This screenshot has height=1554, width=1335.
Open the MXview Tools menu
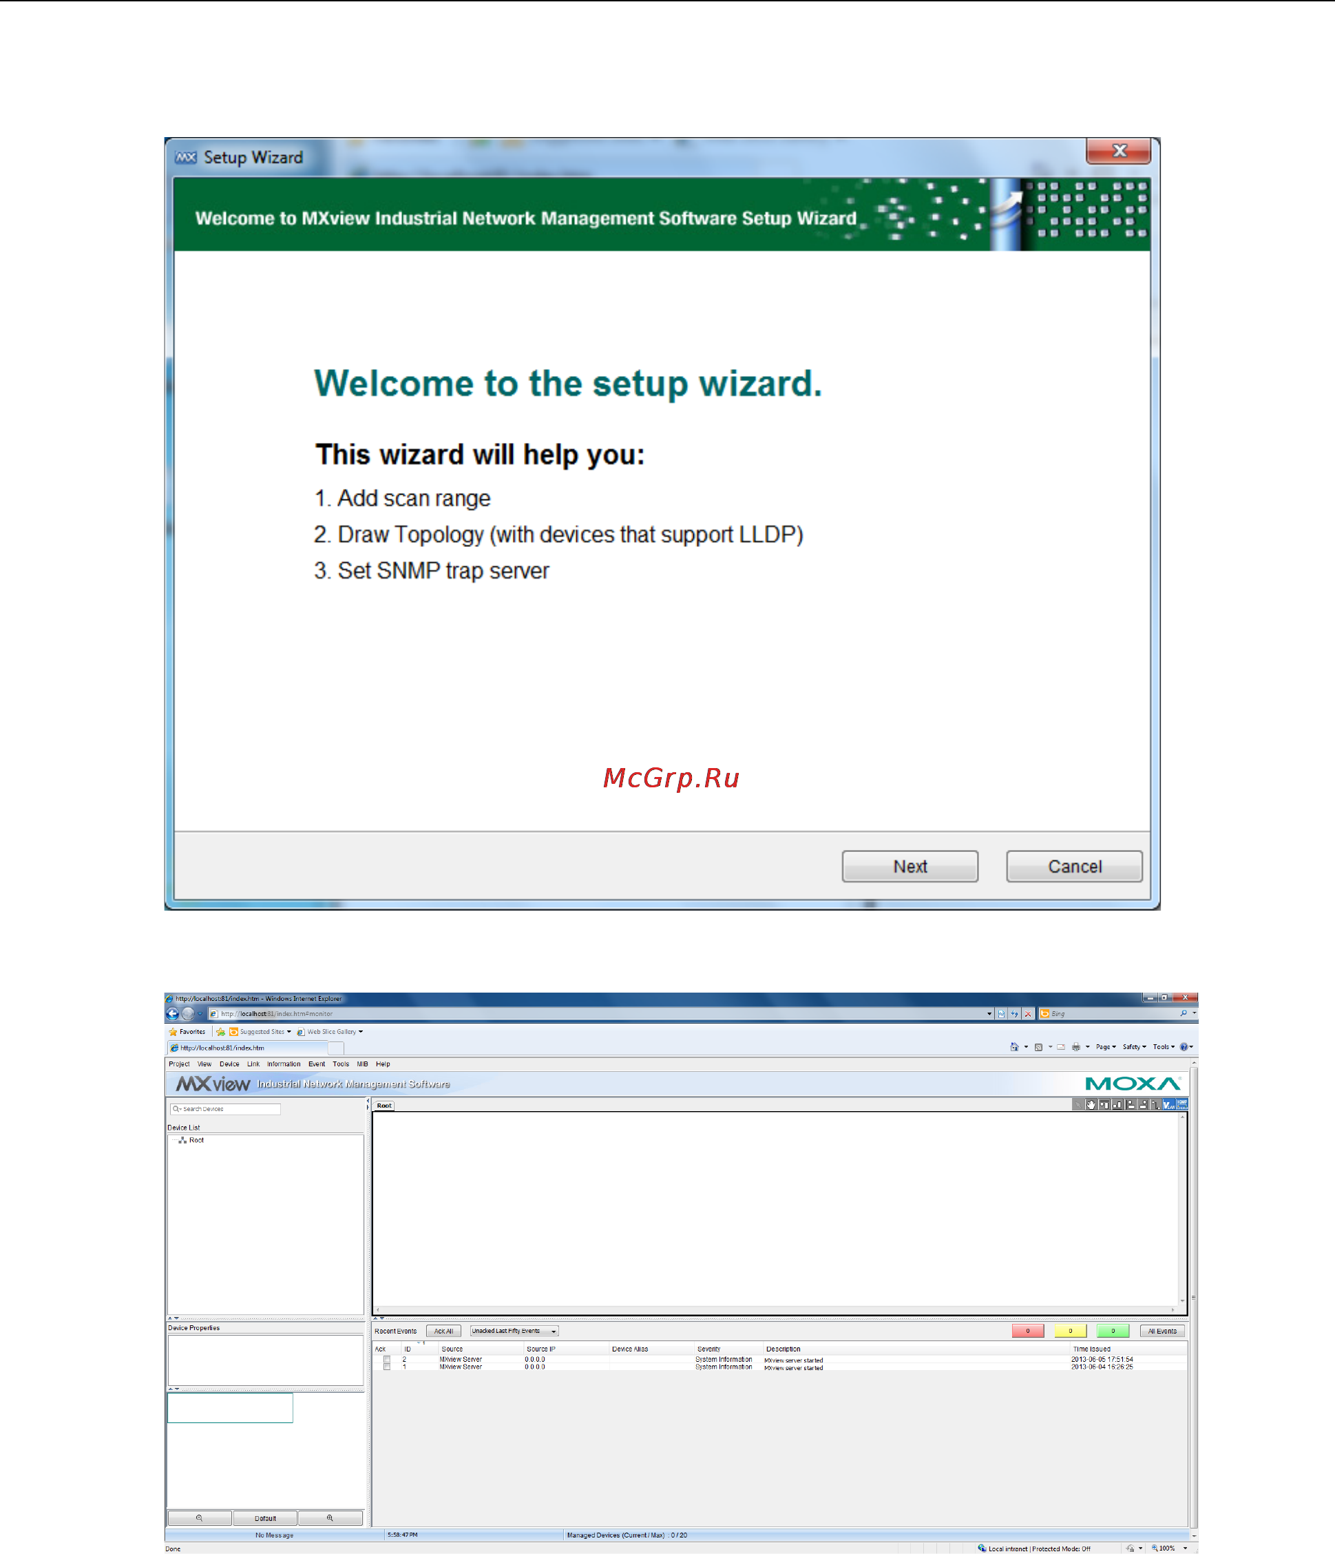pyautogui.click(x=340, y=1064)
